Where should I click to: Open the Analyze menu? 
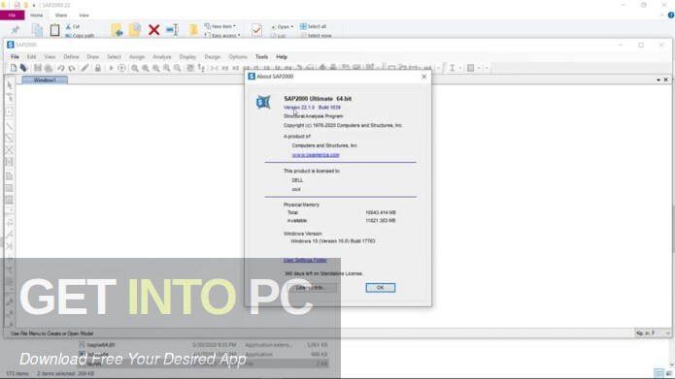click(x=162, y=57)
